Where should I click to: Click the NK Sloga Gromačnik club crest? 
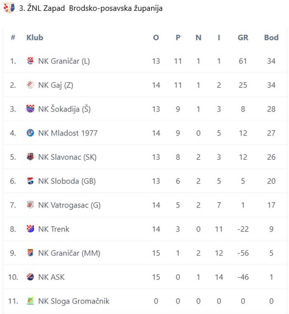click(30, 301)
